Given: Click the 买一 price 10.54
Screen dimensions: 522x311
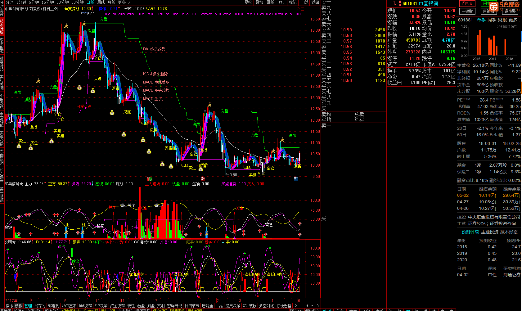Looking at the screenshot, I should tap(346, 58).
